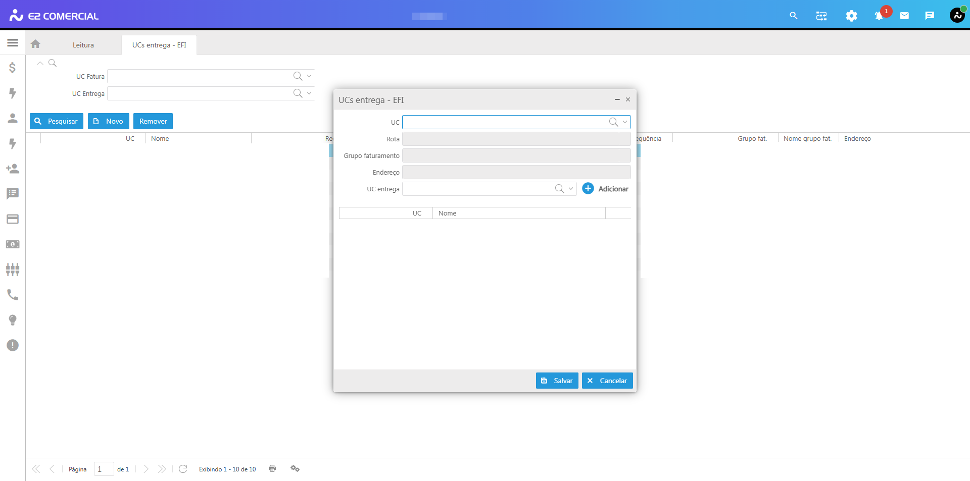Image resolution: width=970 pixels, height=481 pixels.
Task: Expand the UC entrega dropdown in dialog
Action: (x=571, y=189)
